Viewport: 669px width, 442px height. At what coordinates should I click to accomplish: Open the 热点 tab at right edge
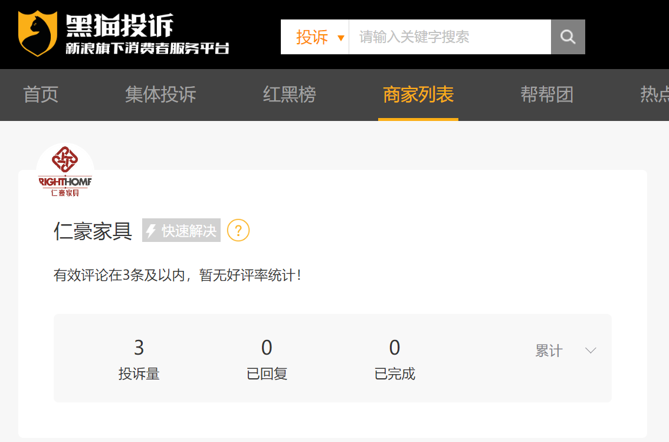pos(654,95)
